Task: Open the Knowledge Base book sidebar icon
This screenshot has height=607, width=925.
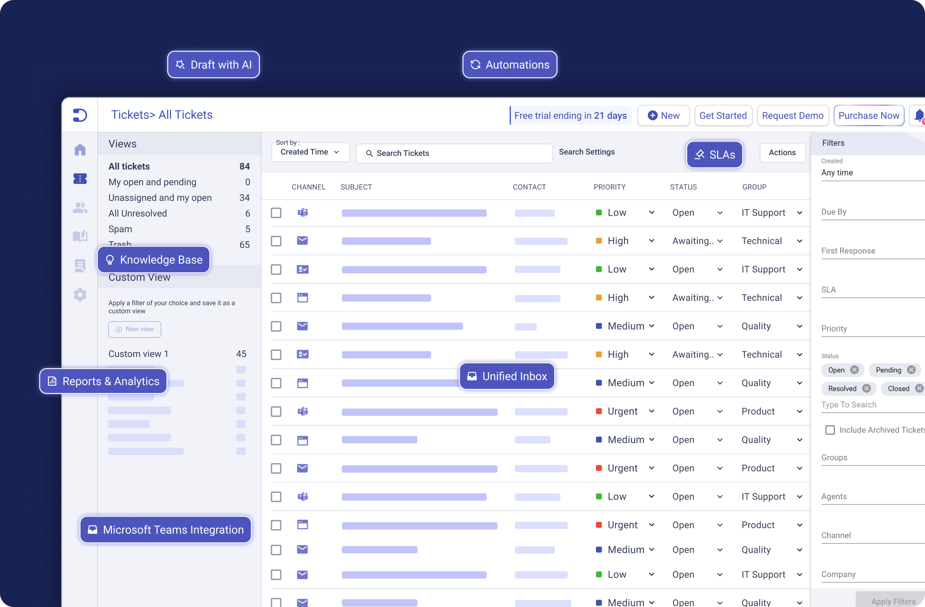Action: point(80,236)
